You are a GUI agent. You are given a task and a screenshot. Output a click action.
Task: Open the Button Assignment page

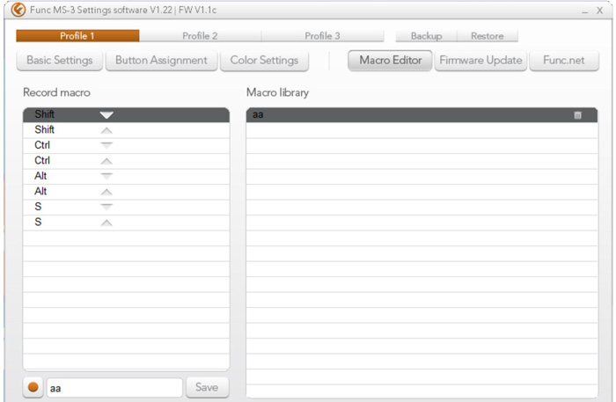click(x=161, y=61)
